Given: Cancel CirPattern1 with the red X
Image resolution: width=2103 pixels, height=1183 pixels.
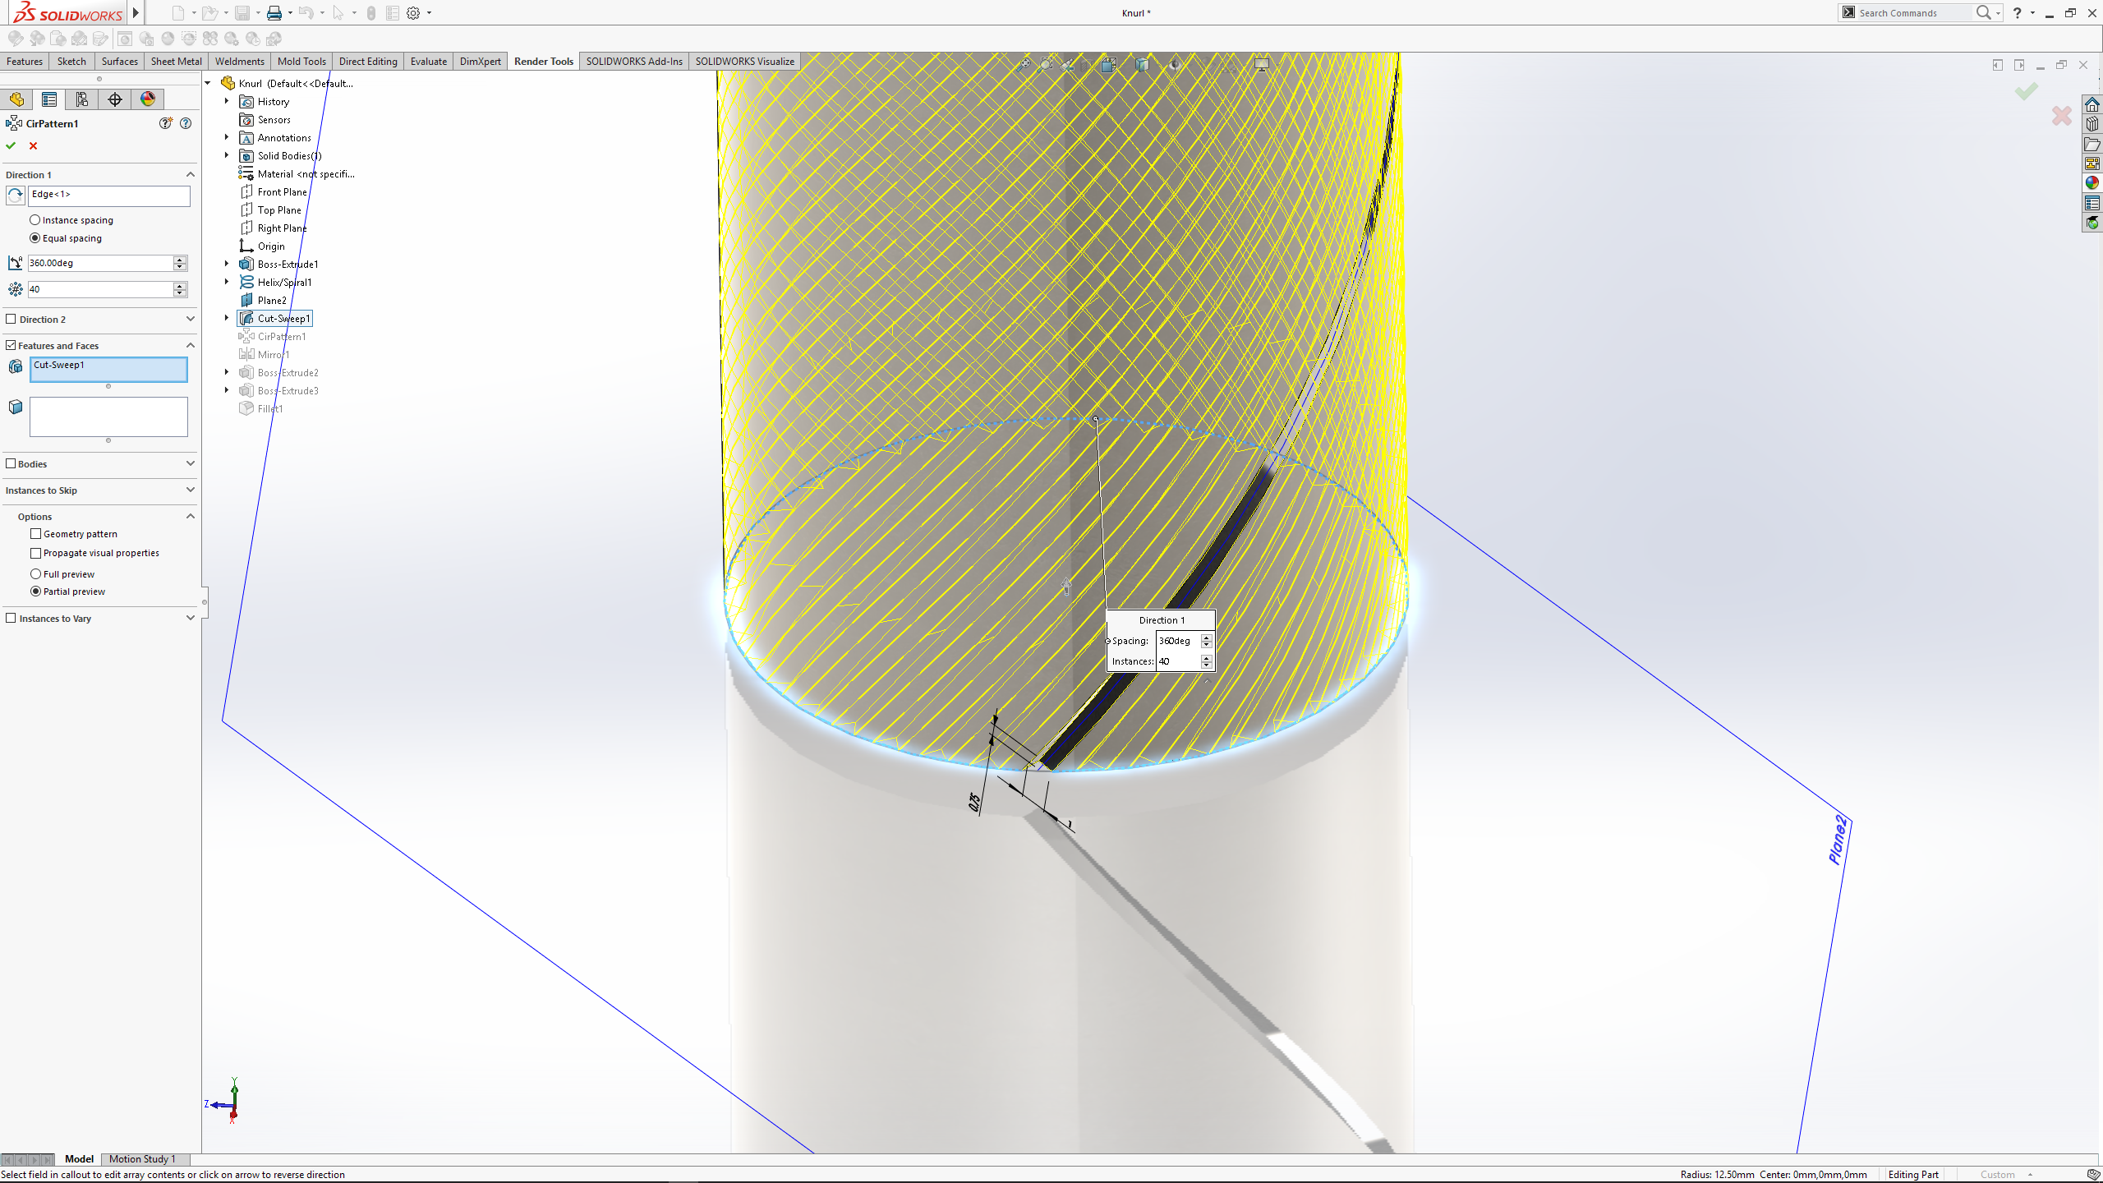Looking at the screenshot, I should pos(34,145).
